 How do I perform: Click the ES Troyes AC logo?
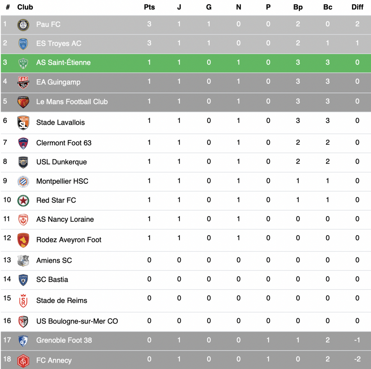(x=23, y=44)
